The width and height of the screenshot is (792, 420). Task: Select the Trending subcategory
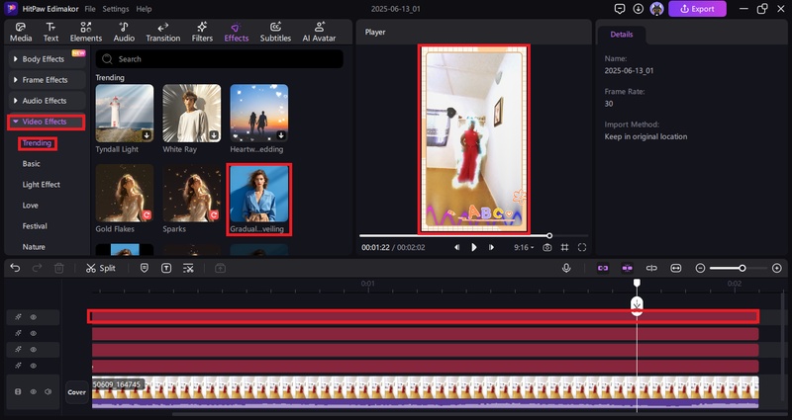tap(37, 143)
